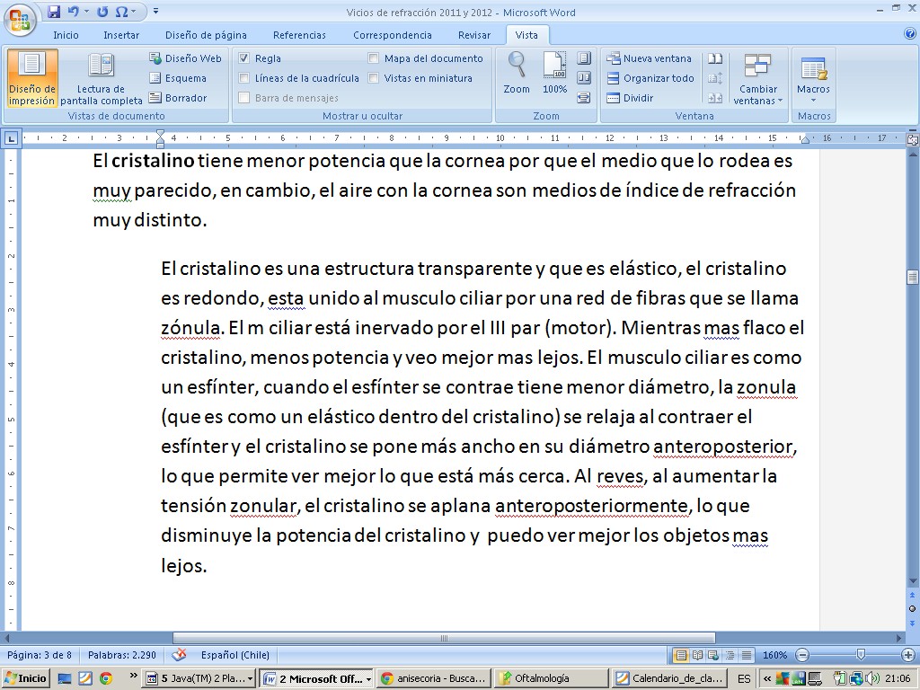This screenshot has height=690, width=920.
Task: Save document using the quick access icon
Action: click(x=54, y=12)
